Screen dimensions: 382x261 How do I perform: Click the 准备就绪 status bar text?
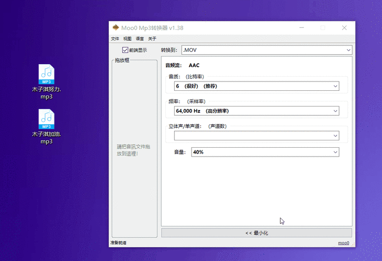(x=118, y=243)
